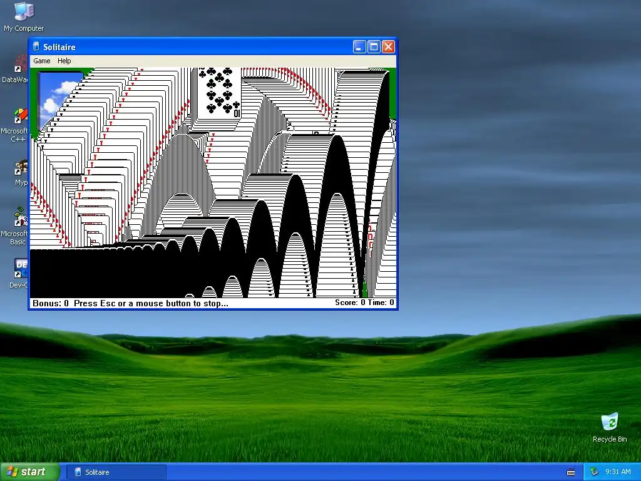Viewport: 641px width, 481px height.
Task: Select the Microsoft C++ desktop shortcut
Action: coord(14,125)
